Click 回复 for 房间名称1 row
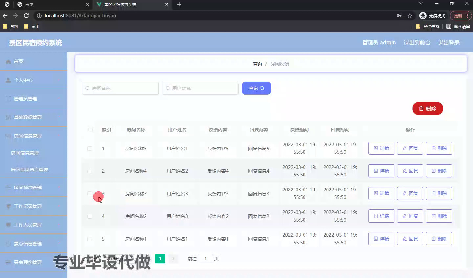 pyautogui.click(x=410, y=239)
